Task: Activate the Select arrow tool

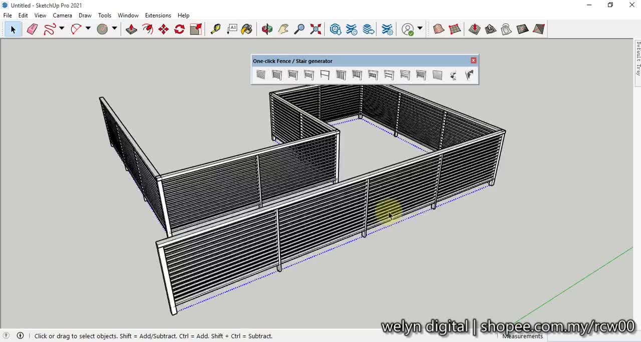Action: tap(13, 29)
